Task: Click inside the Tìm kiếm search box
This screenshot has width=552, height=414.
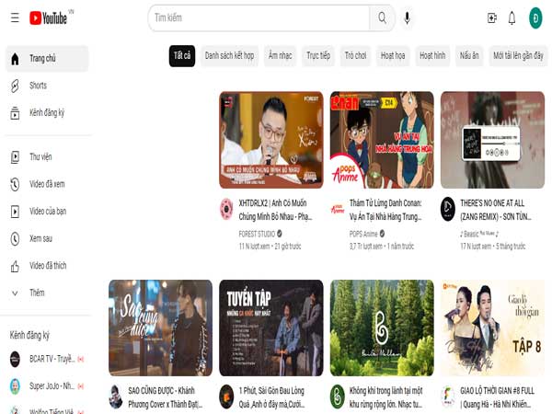Action: (258, 17)
